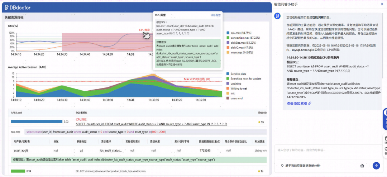
Task: Click the CPU异常 marker on Utils chart
Action: coord(144,30)
